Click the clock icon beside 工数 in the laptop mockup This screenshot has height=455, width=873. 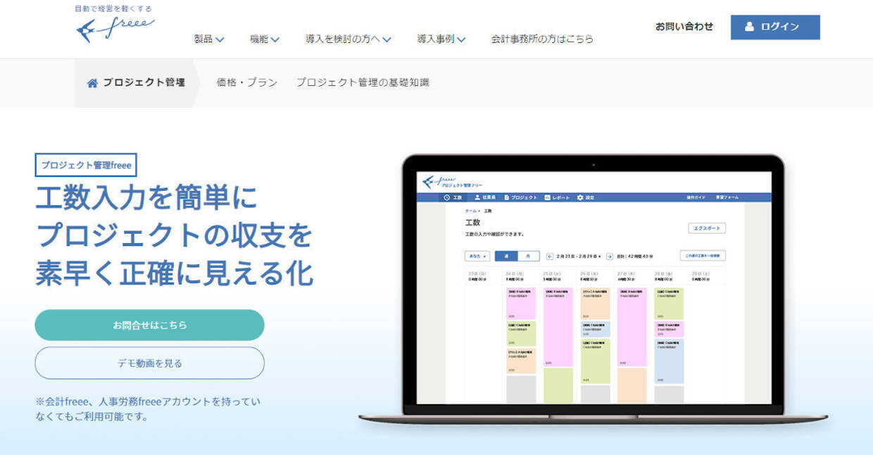pyautogui.click(x=446, y=198)
